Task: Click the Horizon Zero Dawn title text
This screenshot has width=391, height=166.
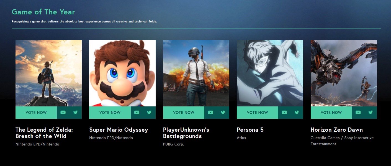Action: 336,130
